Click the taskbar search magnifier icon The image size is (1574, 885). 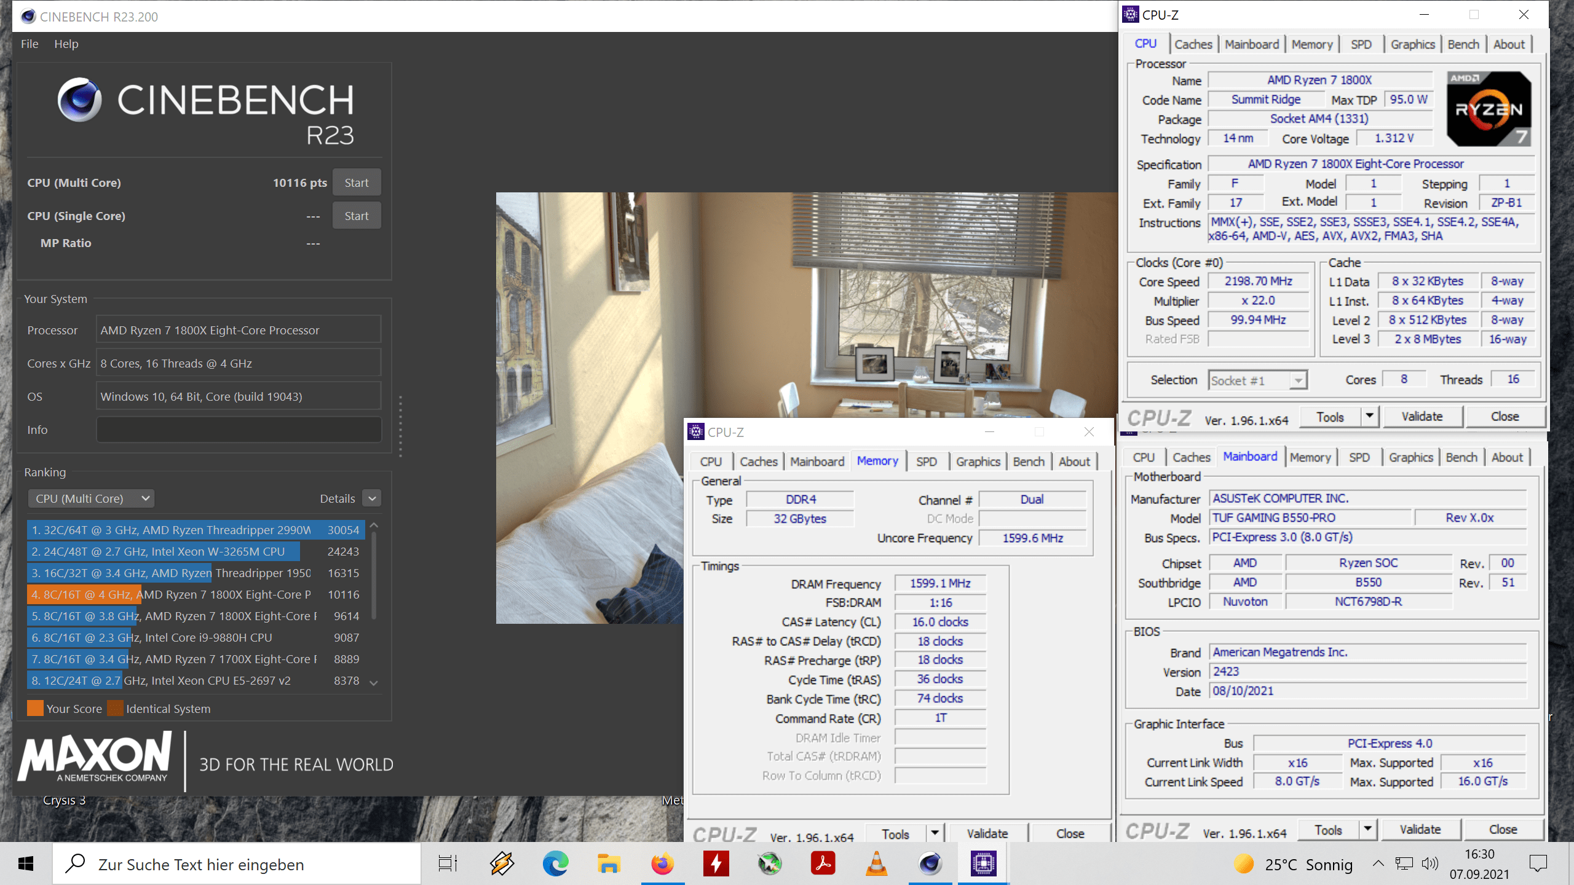[x=76, y=863]
